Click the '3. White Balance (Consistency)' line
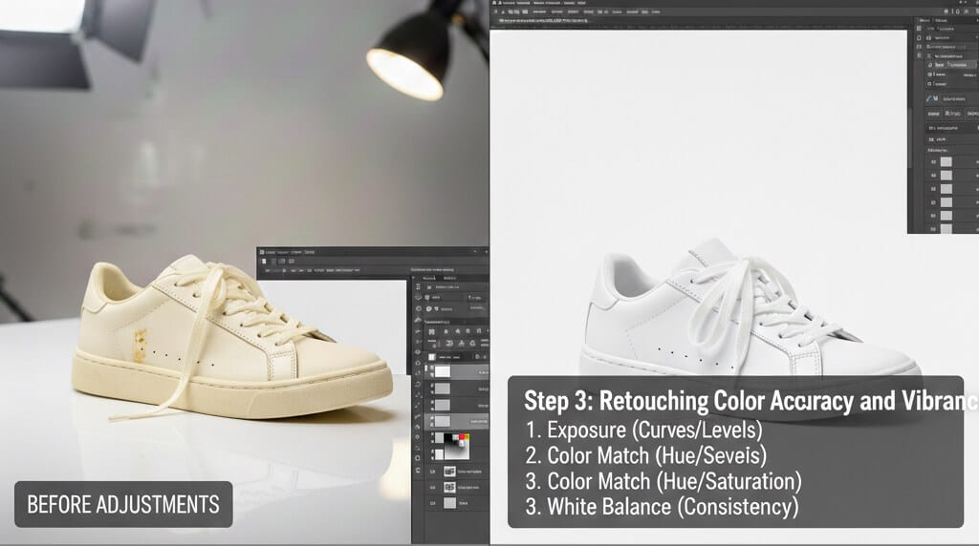The height and width of the screenshot is (546, 979). [x=662, y=507]
